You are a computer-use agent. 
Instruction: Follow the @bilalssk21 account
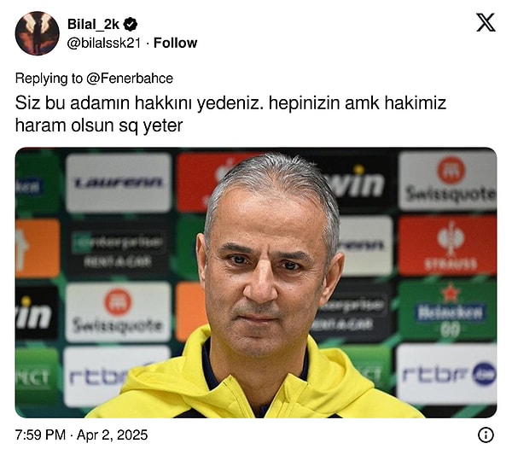175,43
